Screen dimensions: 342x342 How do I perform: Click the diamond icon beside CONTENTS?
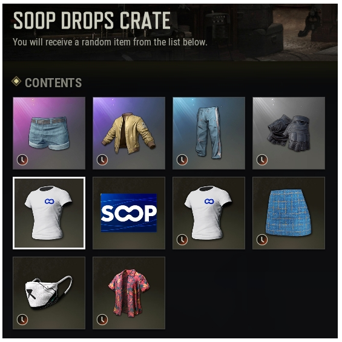coord(16,82)
